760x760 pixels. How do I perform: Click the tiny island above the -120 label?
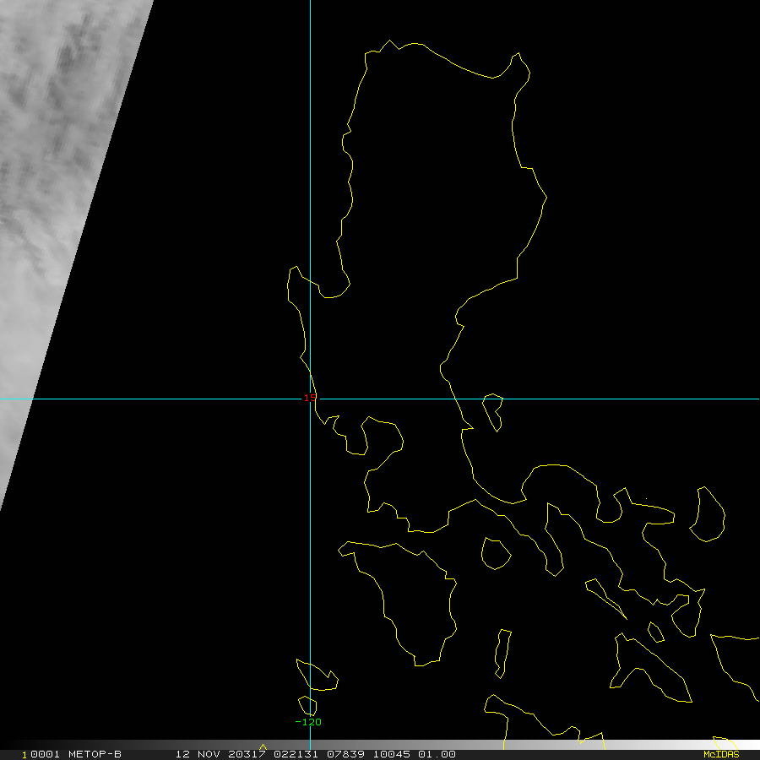[x=307, y=704]
